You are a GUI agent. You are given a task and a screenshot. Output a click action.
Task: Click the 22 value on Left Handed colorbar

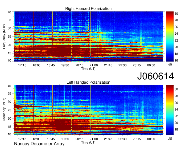(176, 116)
